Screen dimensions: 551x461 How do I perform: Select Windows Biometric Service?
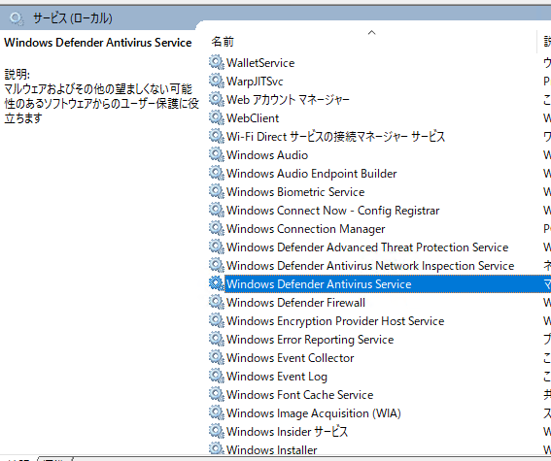point(295,192)
